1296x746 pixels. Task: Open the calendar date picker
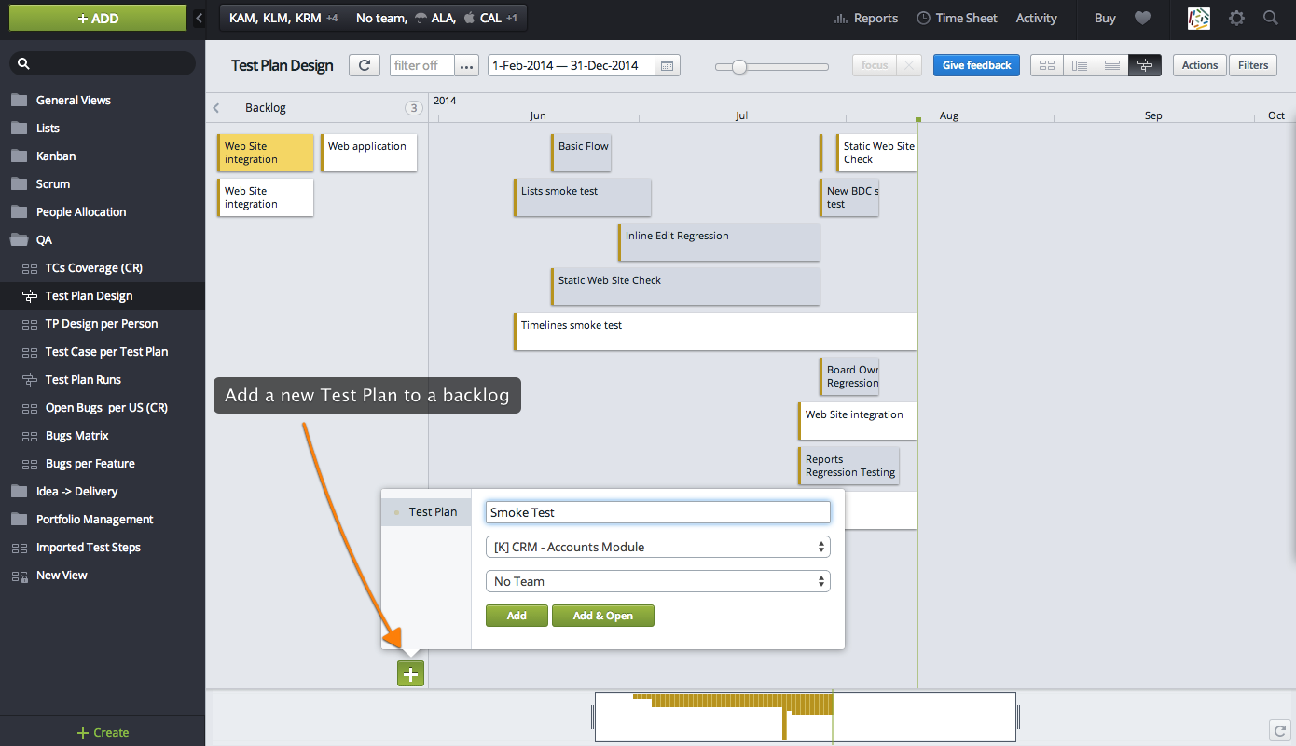668,65
